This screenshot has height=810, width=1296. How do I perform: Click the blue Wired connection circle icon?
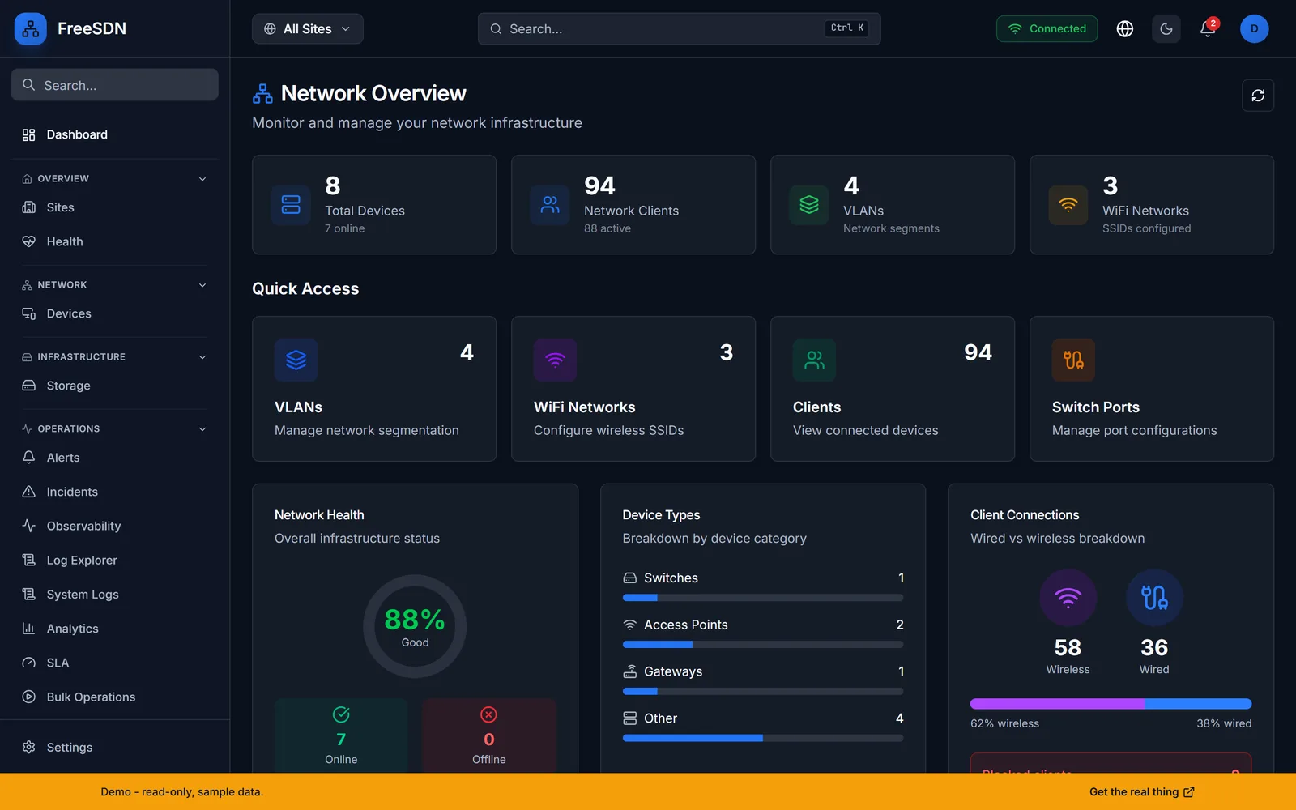point(1154,598)
